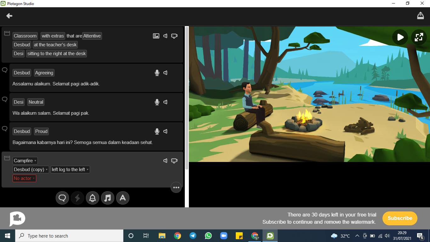Select sitting to the right at the desk tag
430x242 pixels.
tap(57, 54)
